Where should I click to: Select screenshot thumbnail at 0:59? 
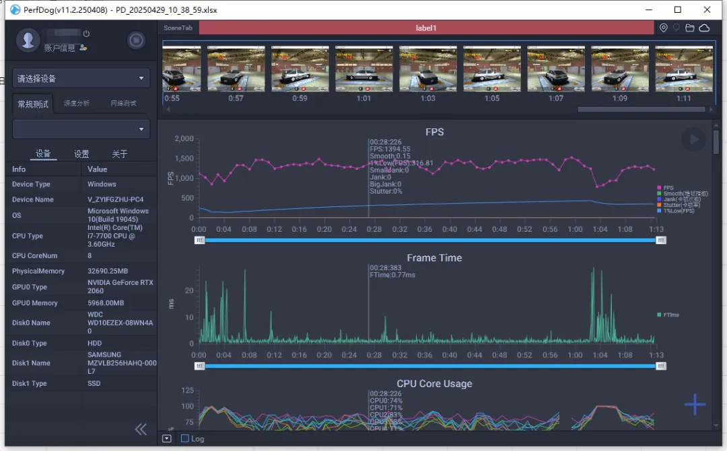click(x=300, y=69)
